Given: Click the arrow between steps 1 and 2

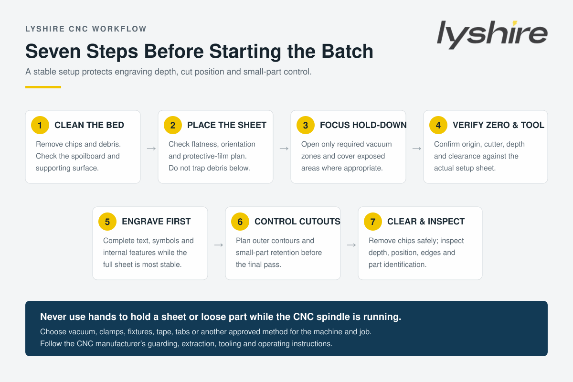Looking at the screenshot, I should click(x=151, y=149).
